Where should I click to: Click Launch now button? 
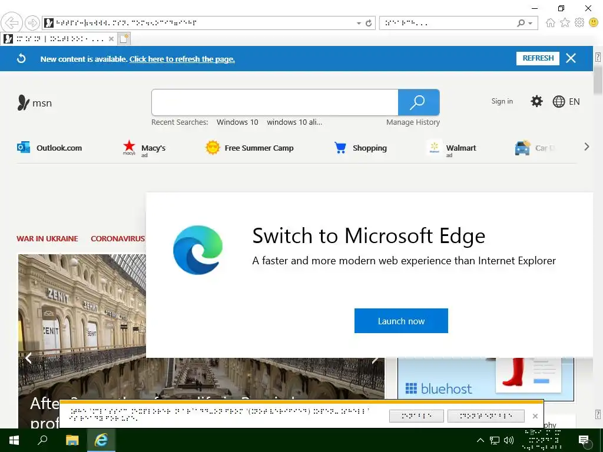point(401,321)
